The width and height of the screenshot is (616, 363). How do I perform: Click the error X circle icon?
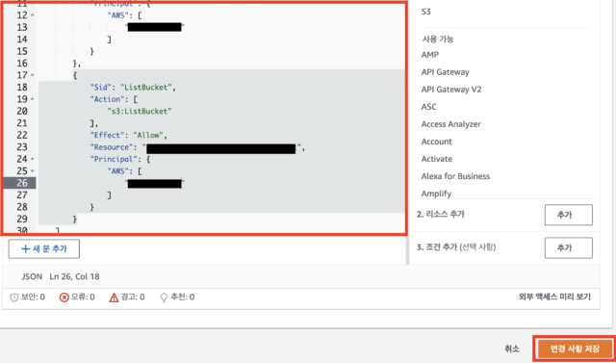click(x=64, y=298)
